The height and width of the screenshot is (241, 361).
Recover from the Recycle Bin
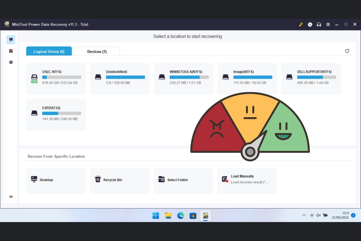(119, 180)
